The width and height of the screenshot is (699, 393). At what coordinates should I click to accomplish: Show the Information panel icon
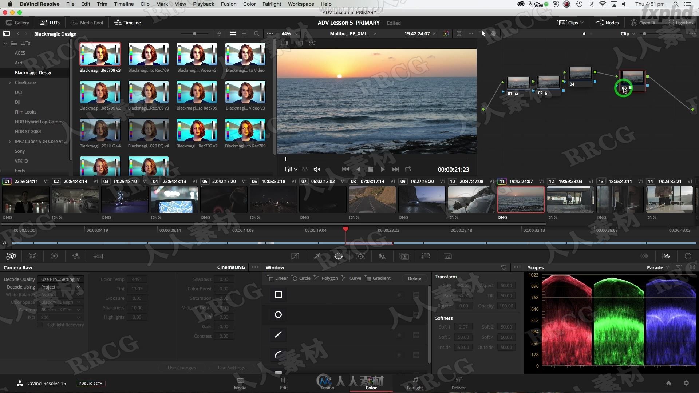coord(688,256)
